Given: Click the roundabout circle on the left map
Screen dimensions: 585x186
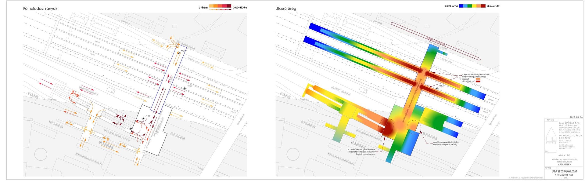Looking at the screenshot, I should 41,154.
